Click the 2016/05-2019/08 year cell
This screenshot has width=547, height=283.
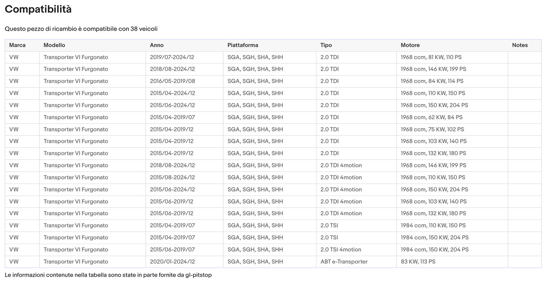pyautogui.click(x=172, y=81)
